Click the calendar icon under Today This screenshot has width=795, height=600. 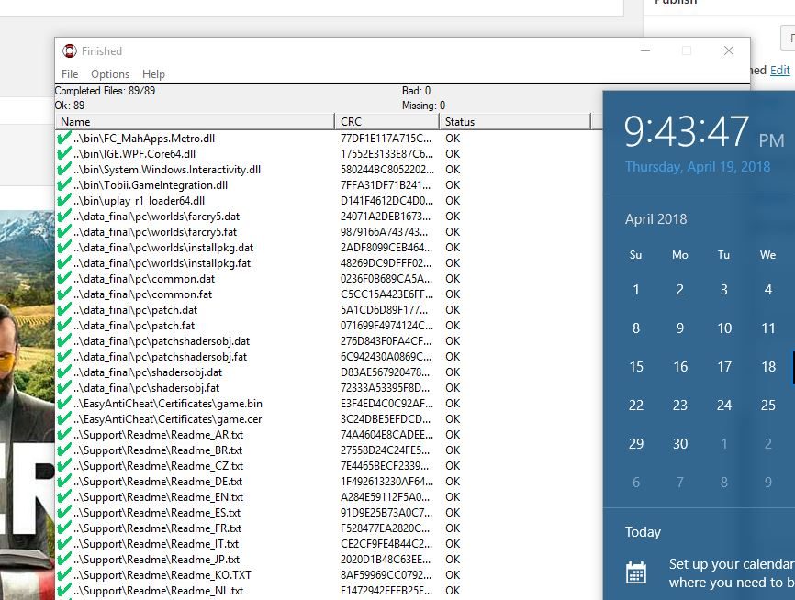click(x=636, y=573)
